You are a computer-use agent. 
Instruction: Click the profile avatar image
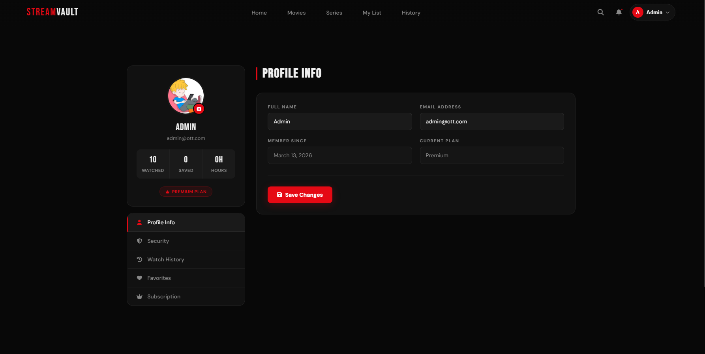click(184, 95)
